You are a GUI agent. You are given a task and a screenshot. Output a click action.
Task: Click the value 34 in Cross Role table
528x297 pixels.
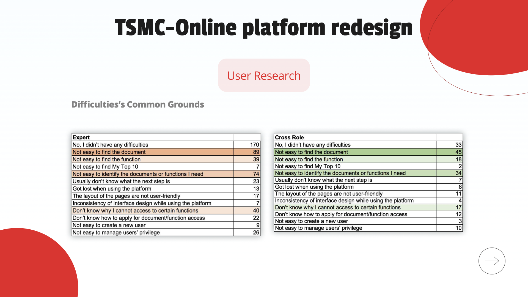(x=458, y=173)
